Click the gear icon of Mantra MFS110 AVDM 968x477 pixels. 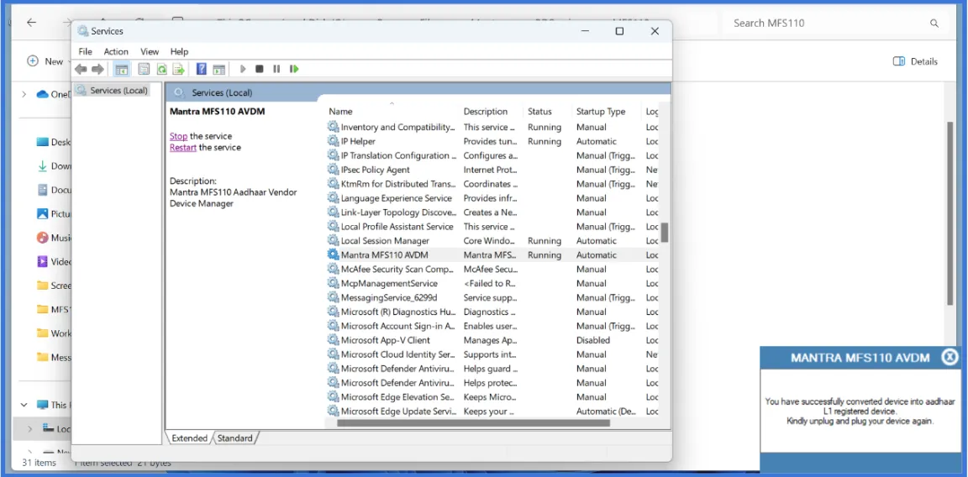[x=334, y=254]
